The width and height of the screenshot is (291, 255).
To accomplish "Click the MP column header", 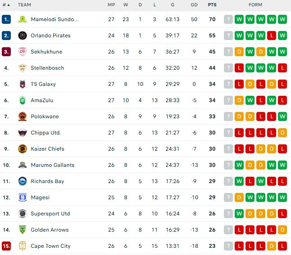I will tap(111, 5).
